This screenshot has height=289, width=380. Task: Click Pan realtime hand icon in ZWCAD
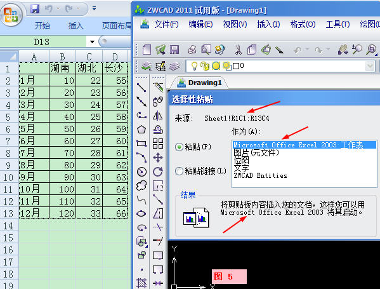click(x=343, y=50)
